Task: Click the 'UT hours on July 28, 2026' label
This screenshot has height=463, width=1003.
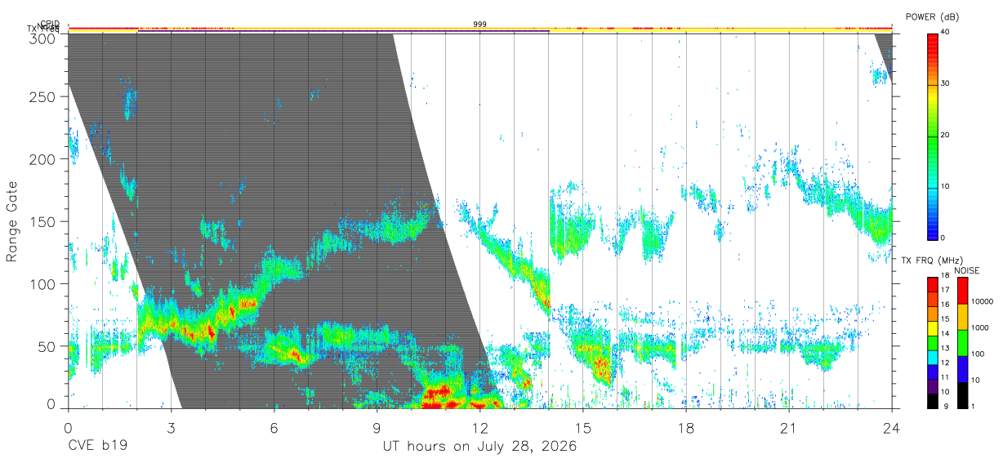Action: (480, 447)
